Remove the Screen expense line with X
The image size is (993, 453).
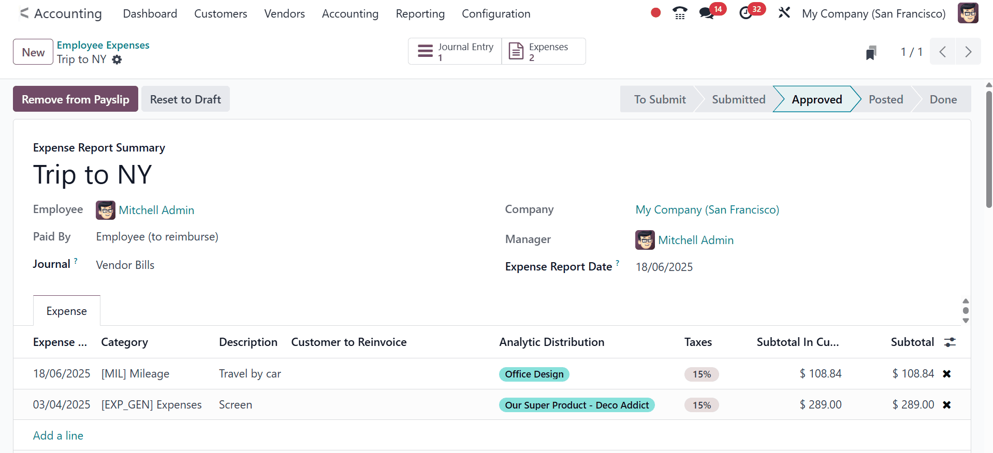click(x=947, y=404)
